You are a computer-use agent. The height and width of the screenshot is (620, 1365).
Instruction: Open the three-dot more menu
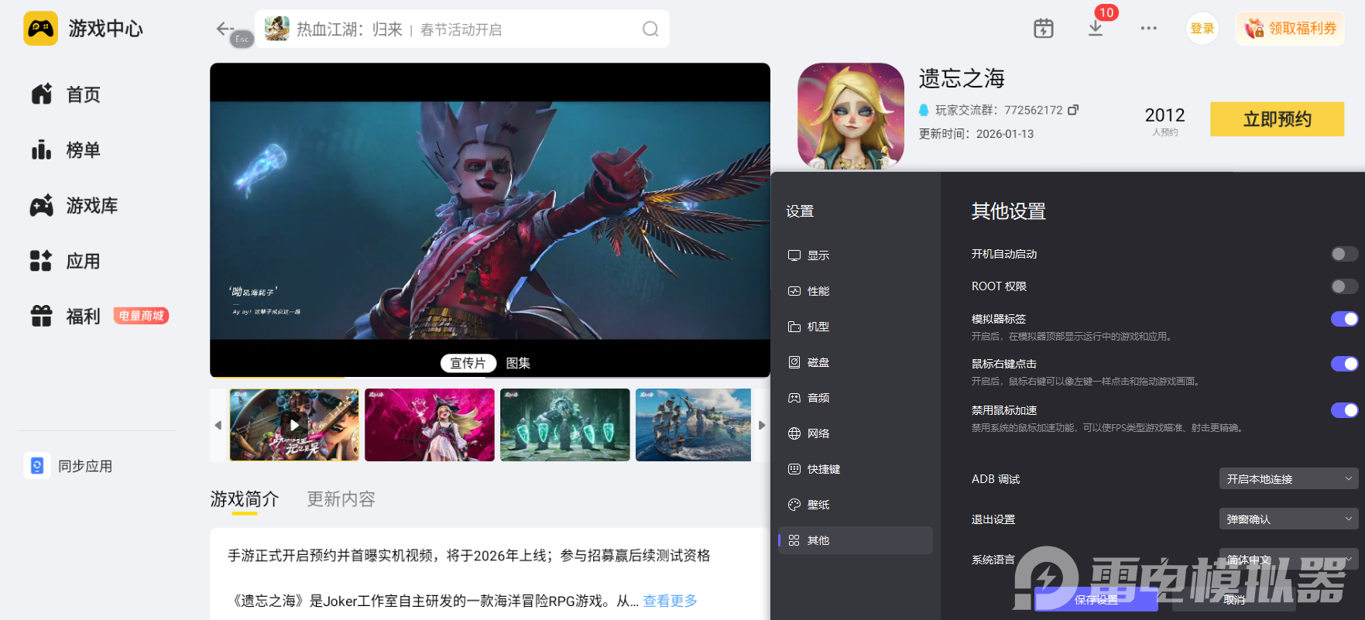coord(1148,29)
